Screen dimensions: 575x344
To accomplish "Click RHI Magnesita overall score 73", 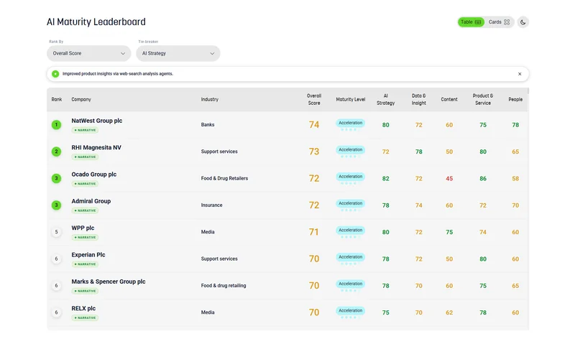I will [x=314, y=152].
